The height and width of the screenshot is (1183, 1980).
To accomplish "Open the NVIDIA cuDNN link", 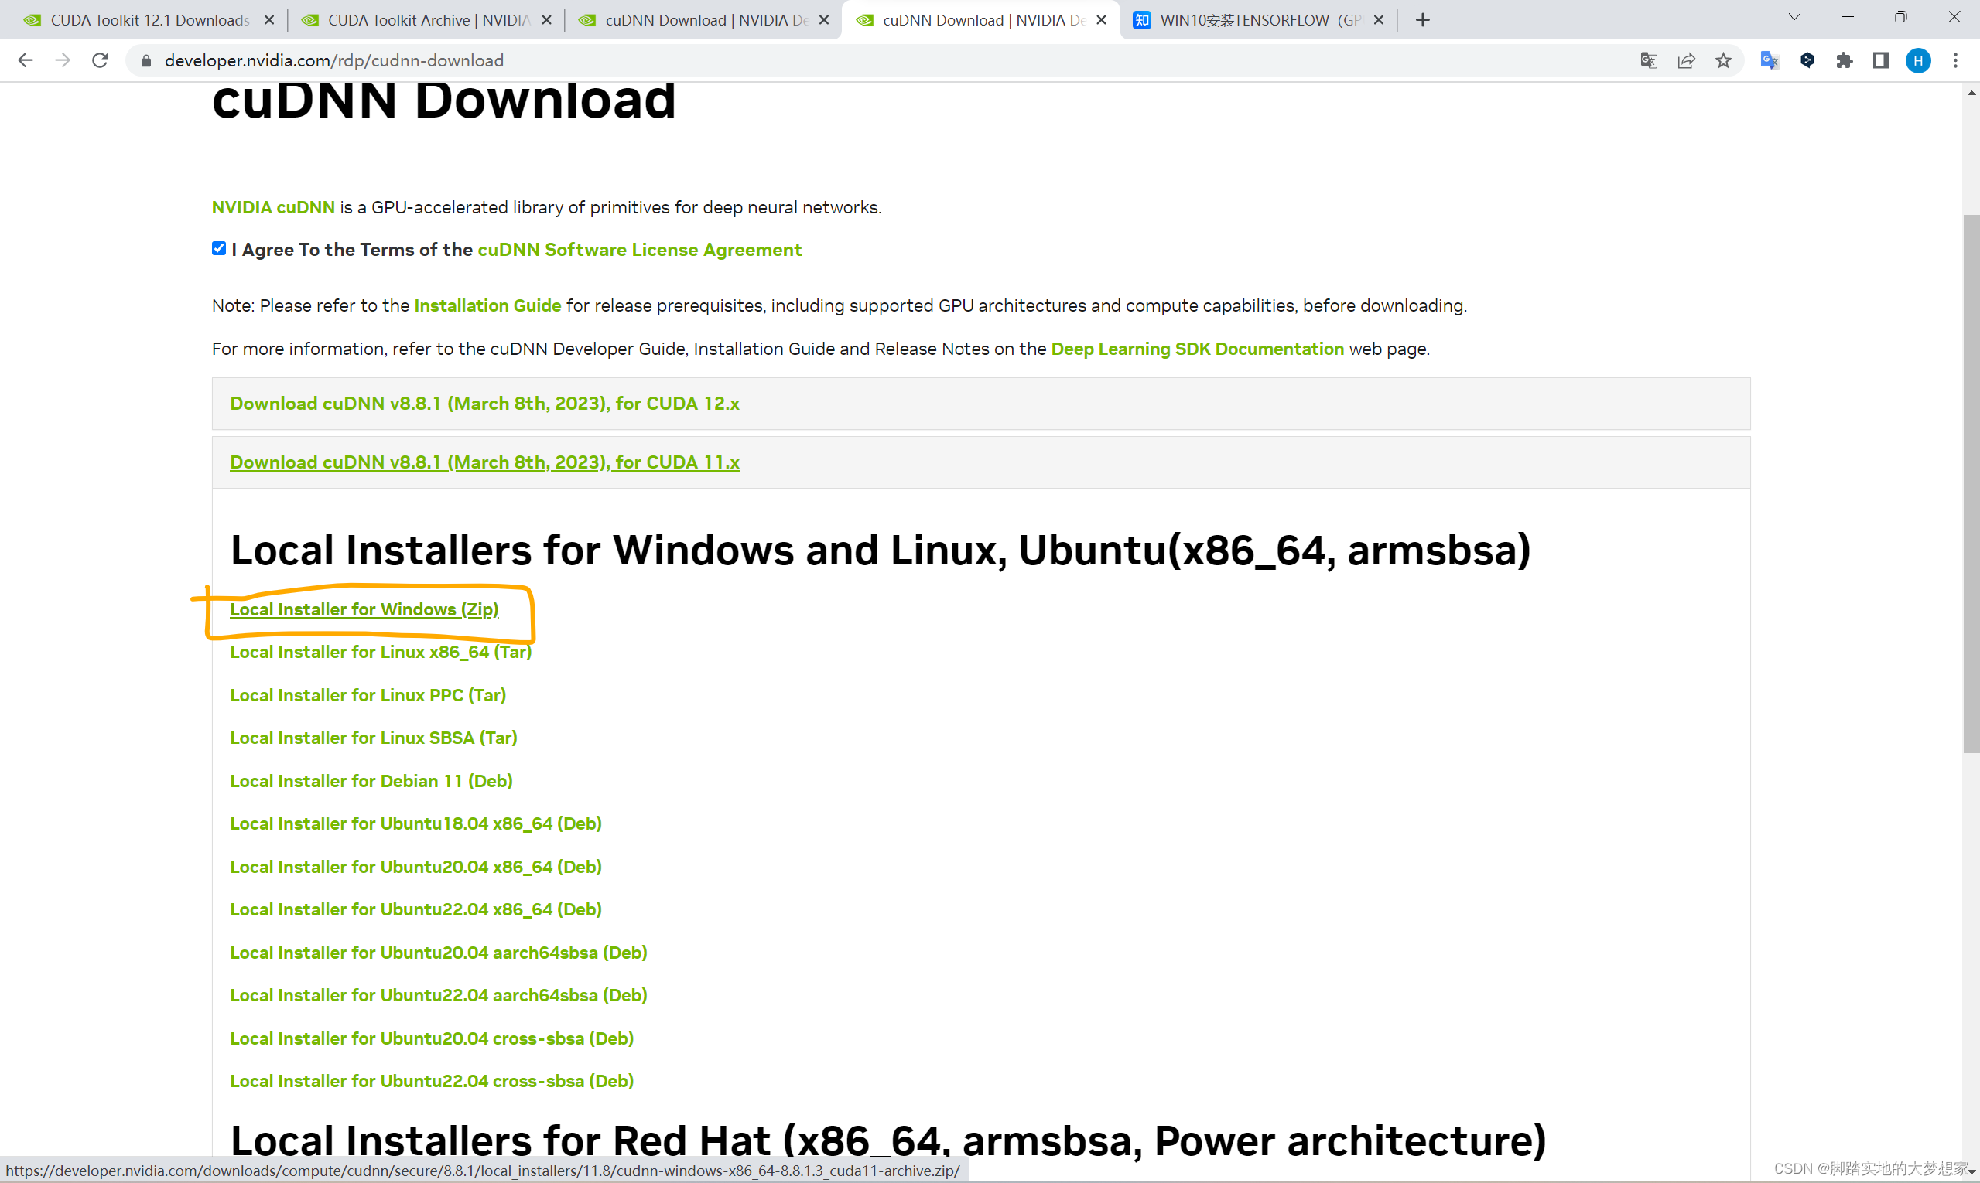I will coord(273,207).
